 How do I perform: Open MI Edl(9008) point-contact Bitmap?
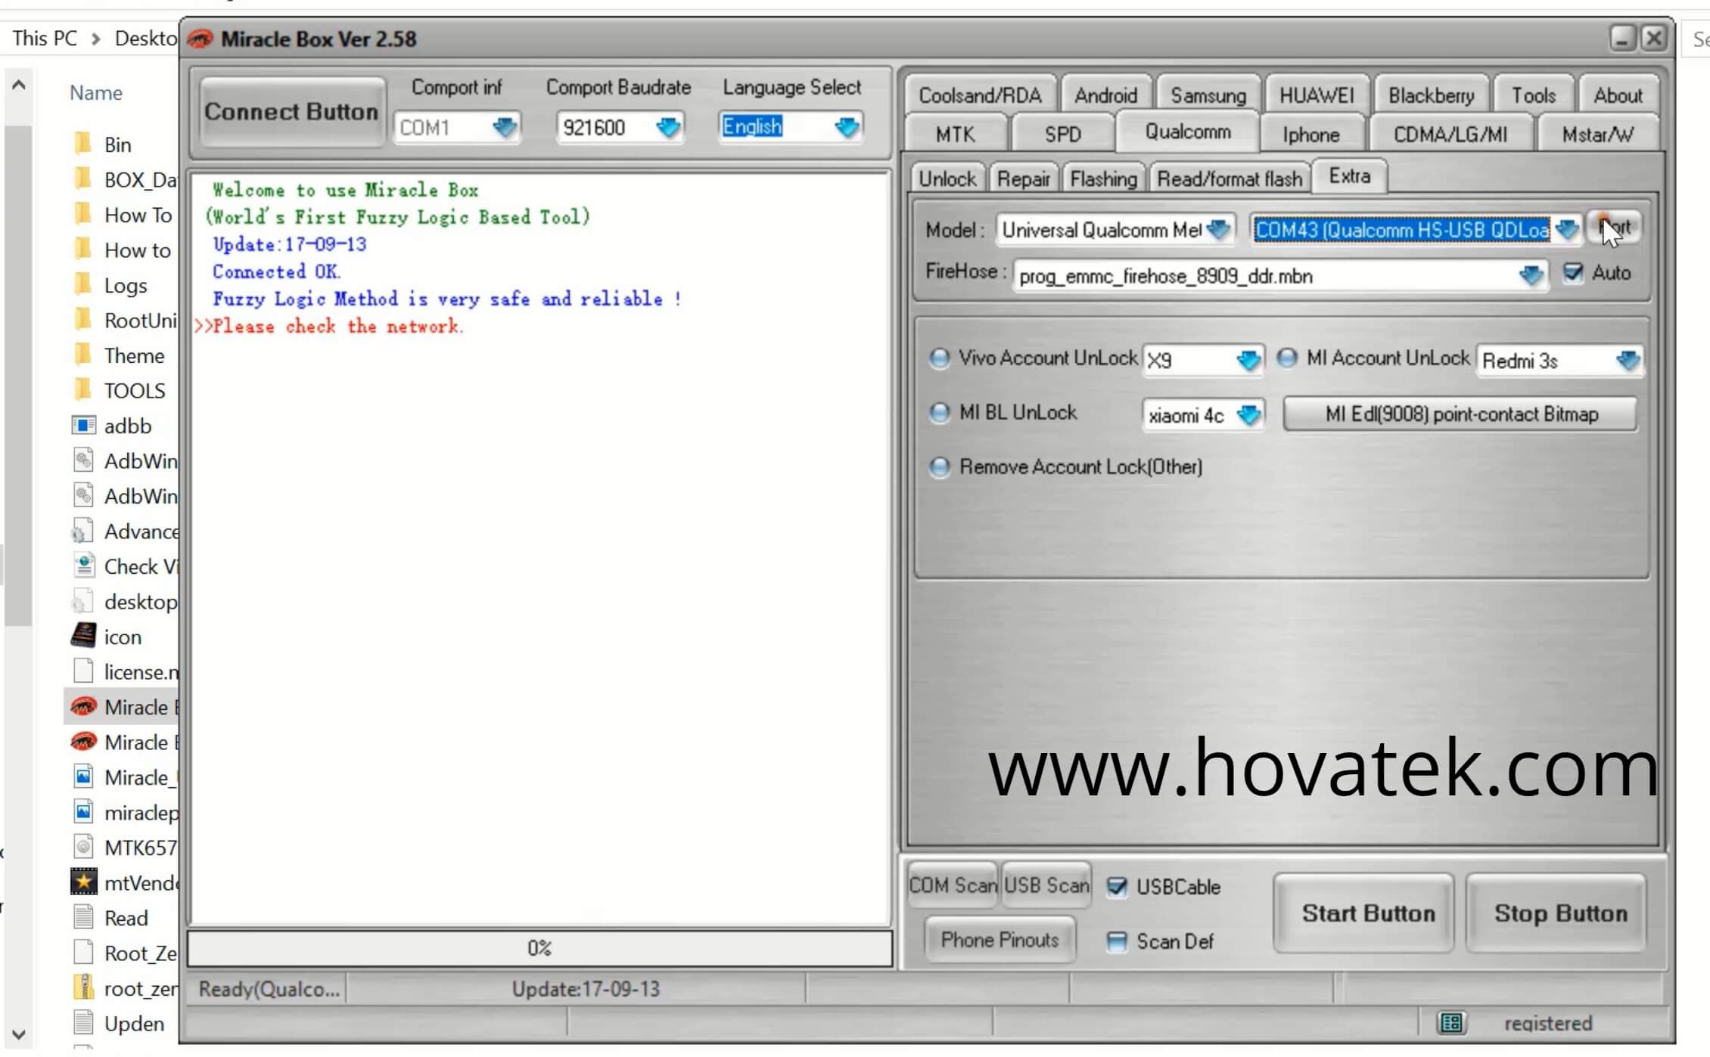pyautogui.click(x=1461, y=414)
